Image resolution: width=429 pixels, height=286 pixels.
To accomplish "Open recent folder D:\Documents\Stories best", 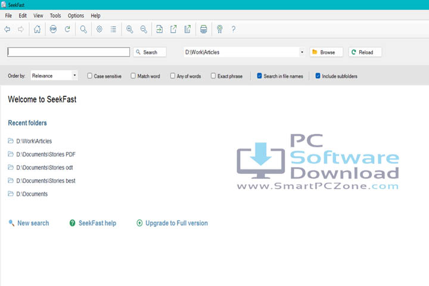I will [46, 181].
